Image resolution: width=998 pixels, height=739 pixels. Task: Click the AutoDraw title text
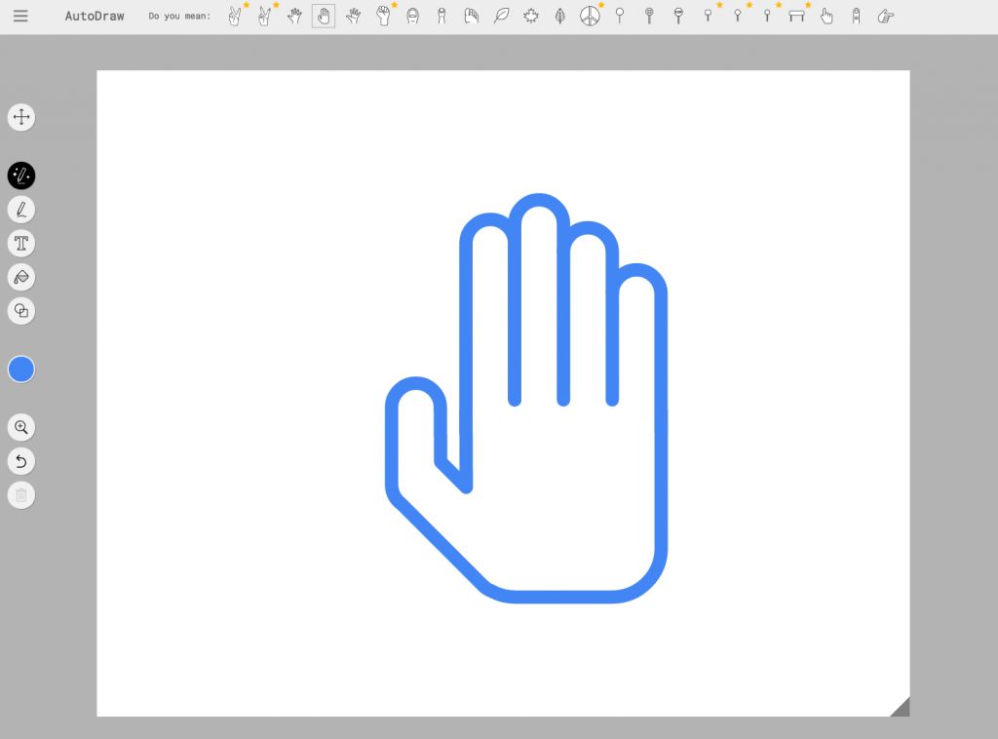pyautogui.click(x=95, y=16)
